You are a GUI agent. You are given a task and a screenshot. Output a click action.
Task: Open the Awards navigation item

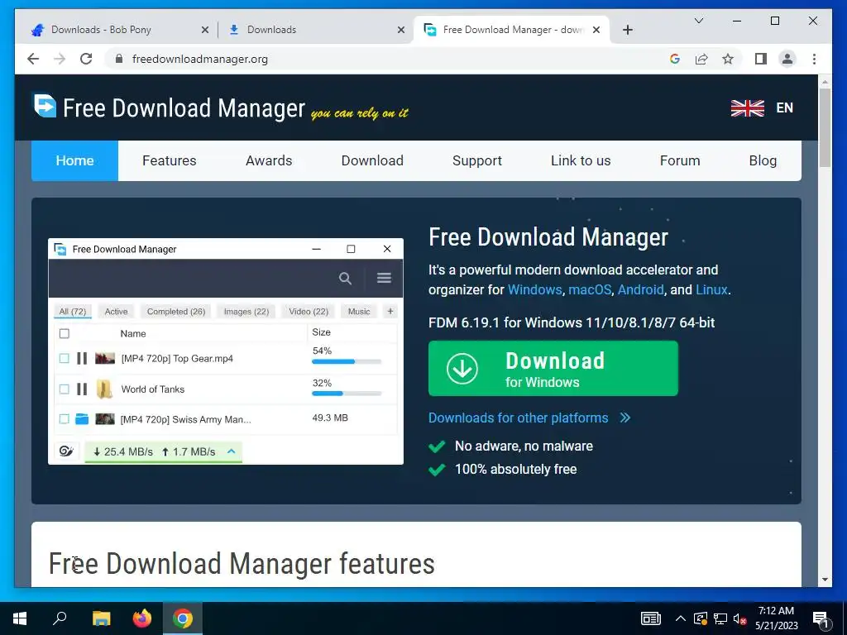(x=269, y=161)
